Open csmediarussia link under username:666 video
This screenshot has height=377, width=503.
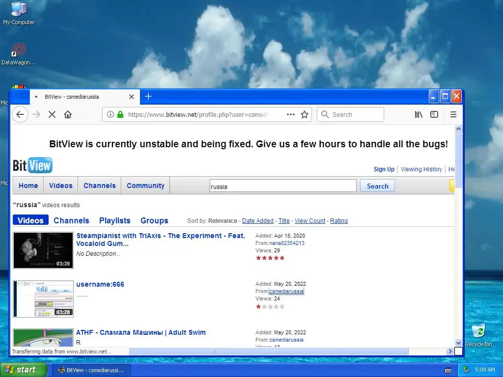tap(286, 291)
